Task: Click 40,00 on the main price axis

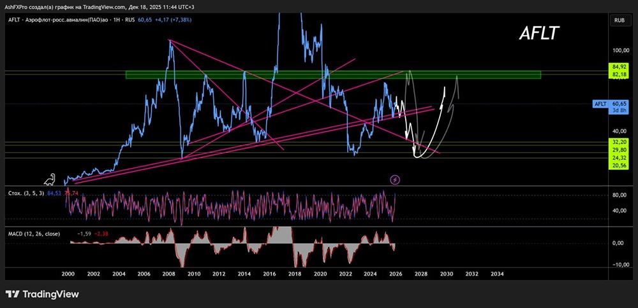Action: click(621, 131)
